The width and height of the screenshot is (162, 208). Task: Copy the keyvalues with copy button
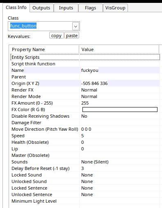coord(56,36)
